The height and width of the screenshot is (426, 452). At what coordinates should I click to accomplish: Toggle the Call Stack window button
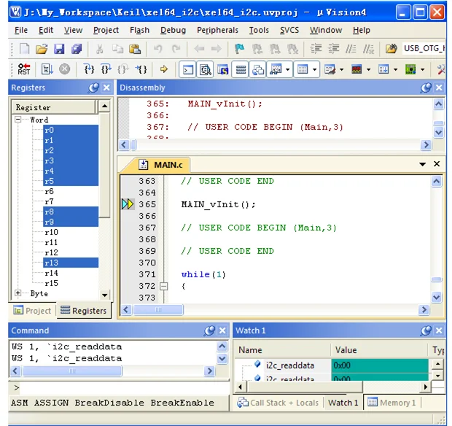(258, 69)
